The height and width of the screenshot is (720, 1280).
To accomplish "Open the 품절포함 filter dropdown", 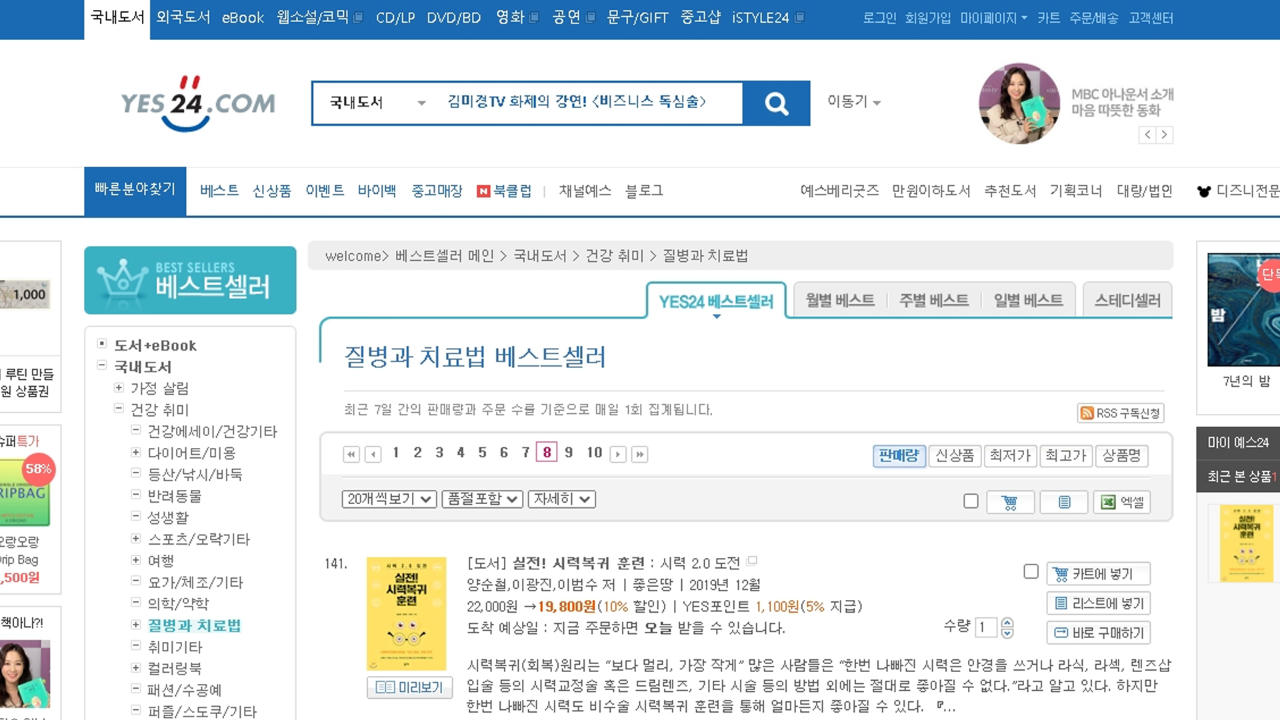I will (x=482, y=499).
